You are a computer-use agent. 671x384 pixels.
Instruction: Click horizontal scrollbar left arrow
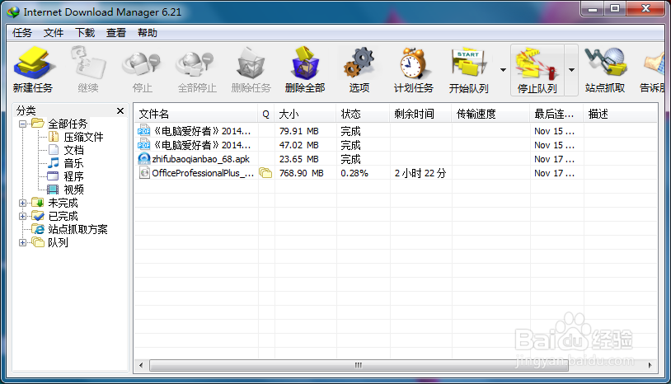(141, 365)
